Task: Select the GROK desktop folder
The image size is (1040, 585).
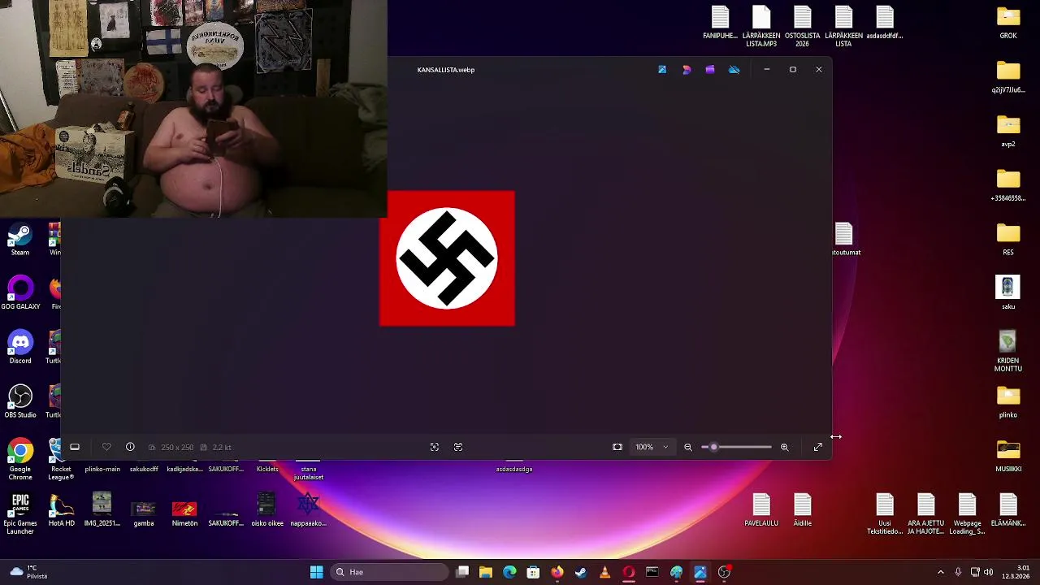Action: 1008,23
